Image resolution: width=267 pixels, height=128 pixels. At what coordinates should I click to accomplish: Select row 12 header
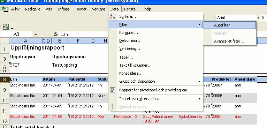(x=5, y=119)
